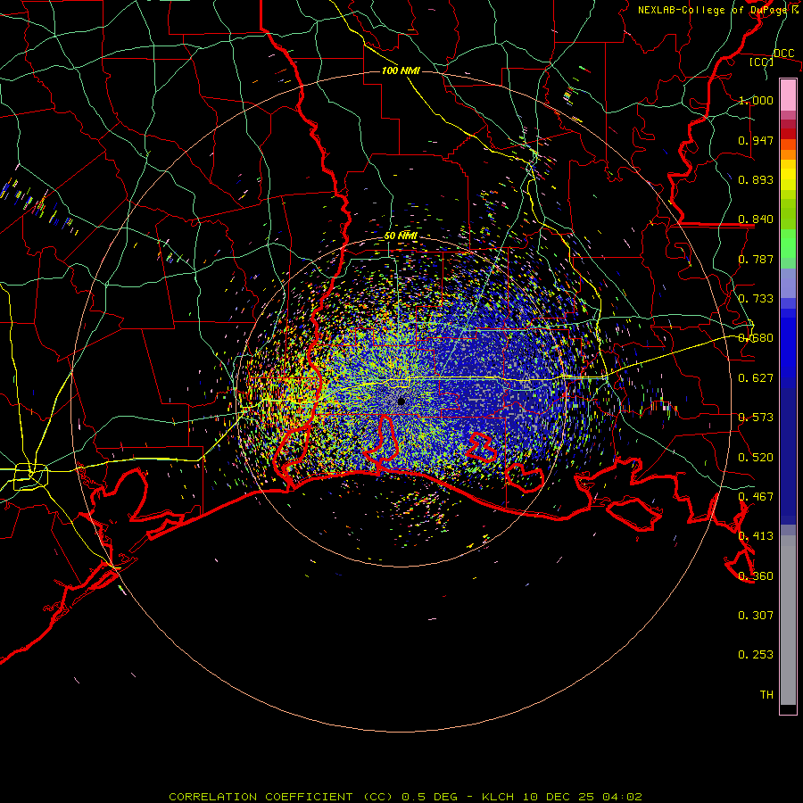Click the 50 NMI range ring label
The height and width of the screenshot is (803, 803).
[401, 236]
